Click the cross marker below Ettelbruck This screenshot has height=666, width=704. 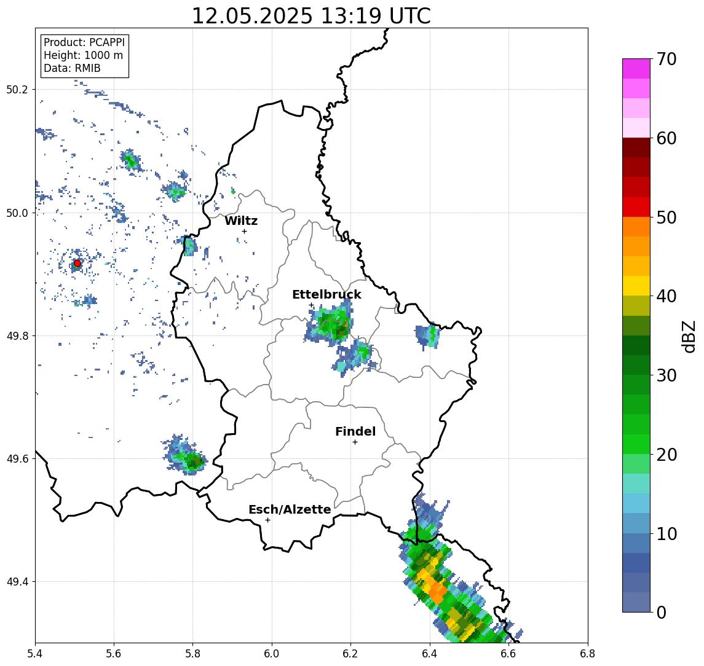(x=311, y=305)
